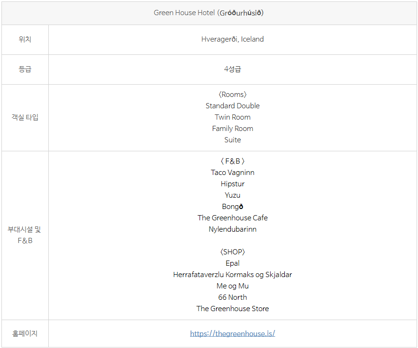Viewport: 418px width, 348px height.
Task: Click the Taco Vagninn restaurant name
Action: [232, 173]
